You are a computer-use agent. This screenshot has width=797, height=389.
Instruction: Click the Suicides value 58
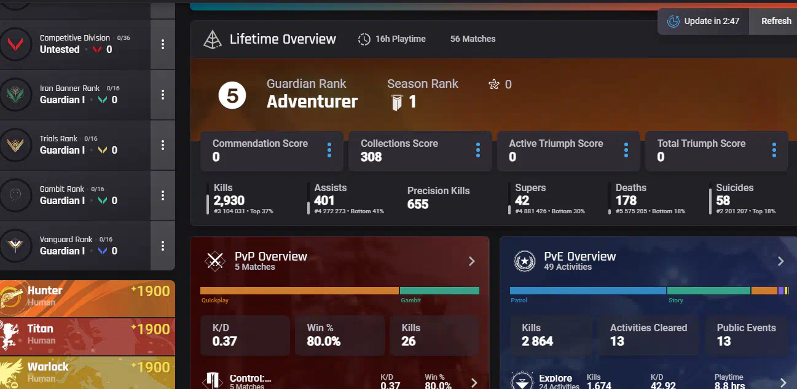tap(723, 200)
